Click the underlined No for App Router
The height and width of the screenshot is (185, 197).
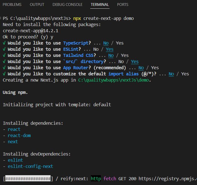pyautogui.click(x=141, y=68)
